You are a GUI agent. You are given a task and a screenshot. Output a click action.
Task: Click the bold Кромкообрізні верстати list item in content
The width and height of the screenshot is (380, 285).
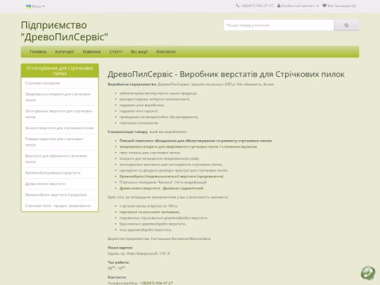(x=172, y=177)
